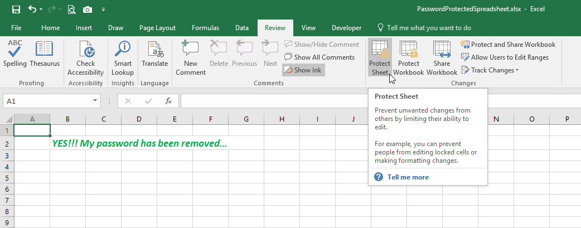This screenshot has width=581, height=228.
Task: Click the Print Preview icon in title bar
Action: [x=71, y=9]
